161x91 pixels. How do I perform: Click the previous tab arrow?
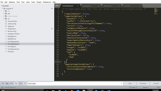(x=56, y=6)
